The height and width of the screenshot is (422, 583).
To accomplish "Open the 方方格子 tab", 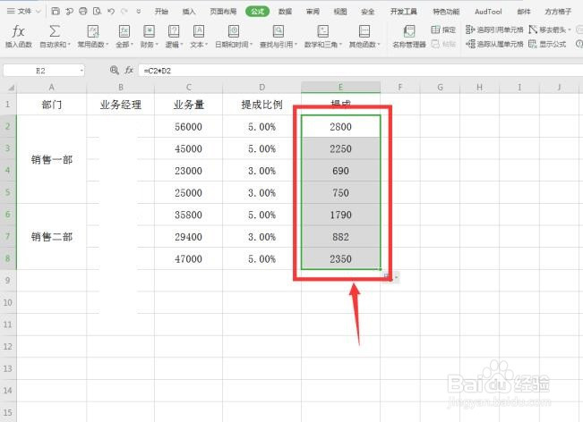I will [x=558, y=12].
